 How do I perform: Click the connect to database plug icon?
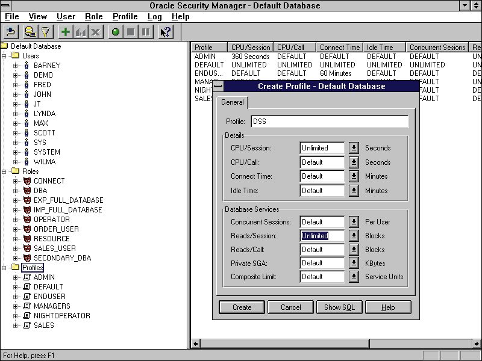click(x=11, y=32)
